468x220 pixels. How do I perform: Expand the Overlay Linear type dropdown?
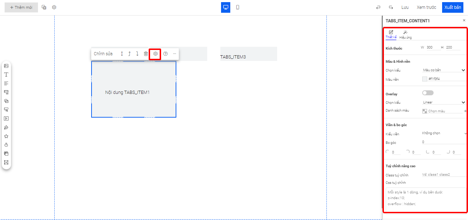(x=444, y=102)
